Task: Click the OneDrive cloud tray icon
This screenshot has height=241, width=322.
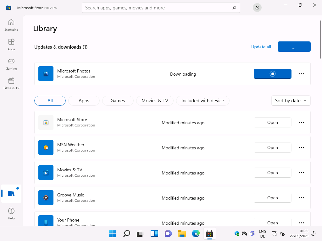Action: [x=244, y=233]
